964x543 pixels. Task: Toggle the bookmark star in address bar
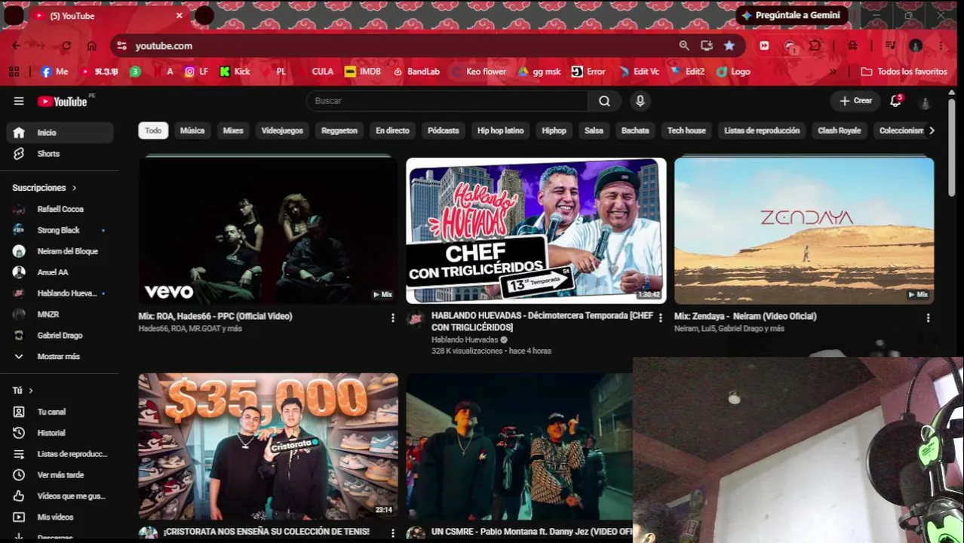(729, 46)
